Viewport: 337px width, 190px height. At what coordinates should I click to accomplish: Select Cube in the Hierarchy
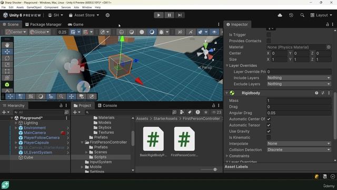(x=28, y=157)
